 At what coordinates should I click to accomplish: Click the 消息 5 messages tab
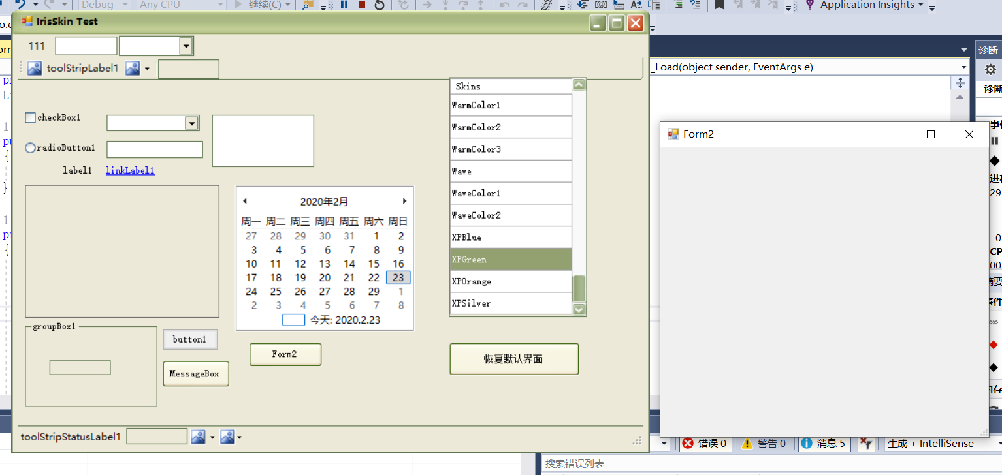click(824, 443)
